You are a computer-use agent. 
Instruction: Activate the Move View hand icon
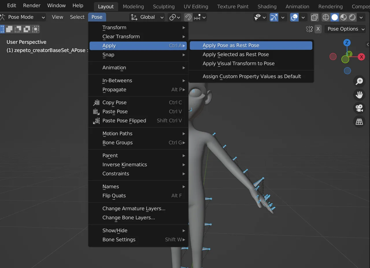click(x=359, y=95)
